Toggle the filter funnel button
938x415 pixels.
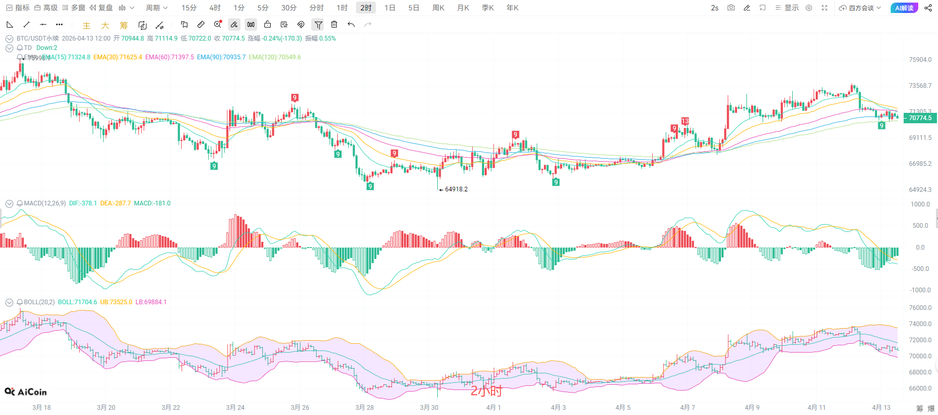click(318, 24)
